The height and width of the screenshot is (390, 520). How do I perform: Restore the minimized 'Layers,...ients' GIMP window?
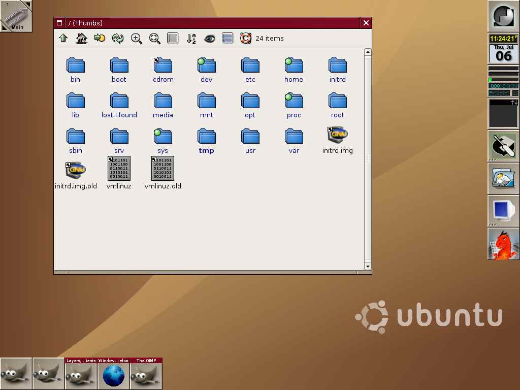pyautogui.click(x=81, y=373)
